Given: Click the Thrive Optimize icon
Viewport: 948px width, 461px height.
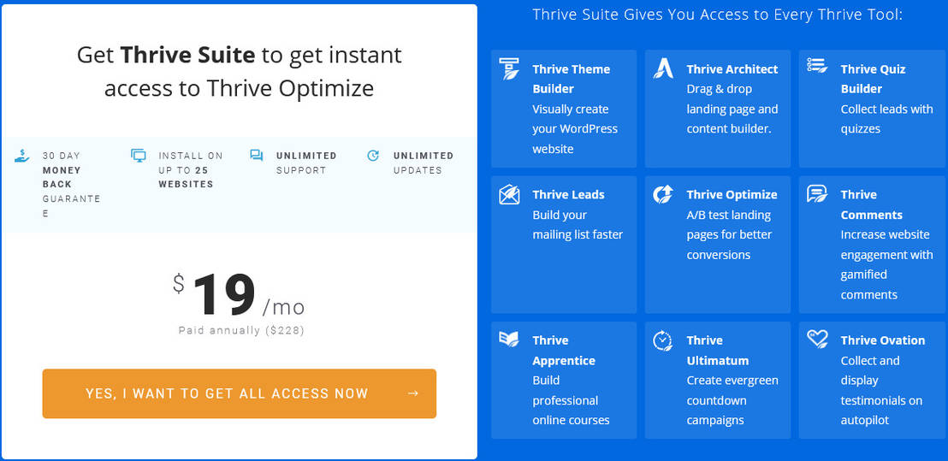Looking at the screenshot, I should (x=663, y=194).
